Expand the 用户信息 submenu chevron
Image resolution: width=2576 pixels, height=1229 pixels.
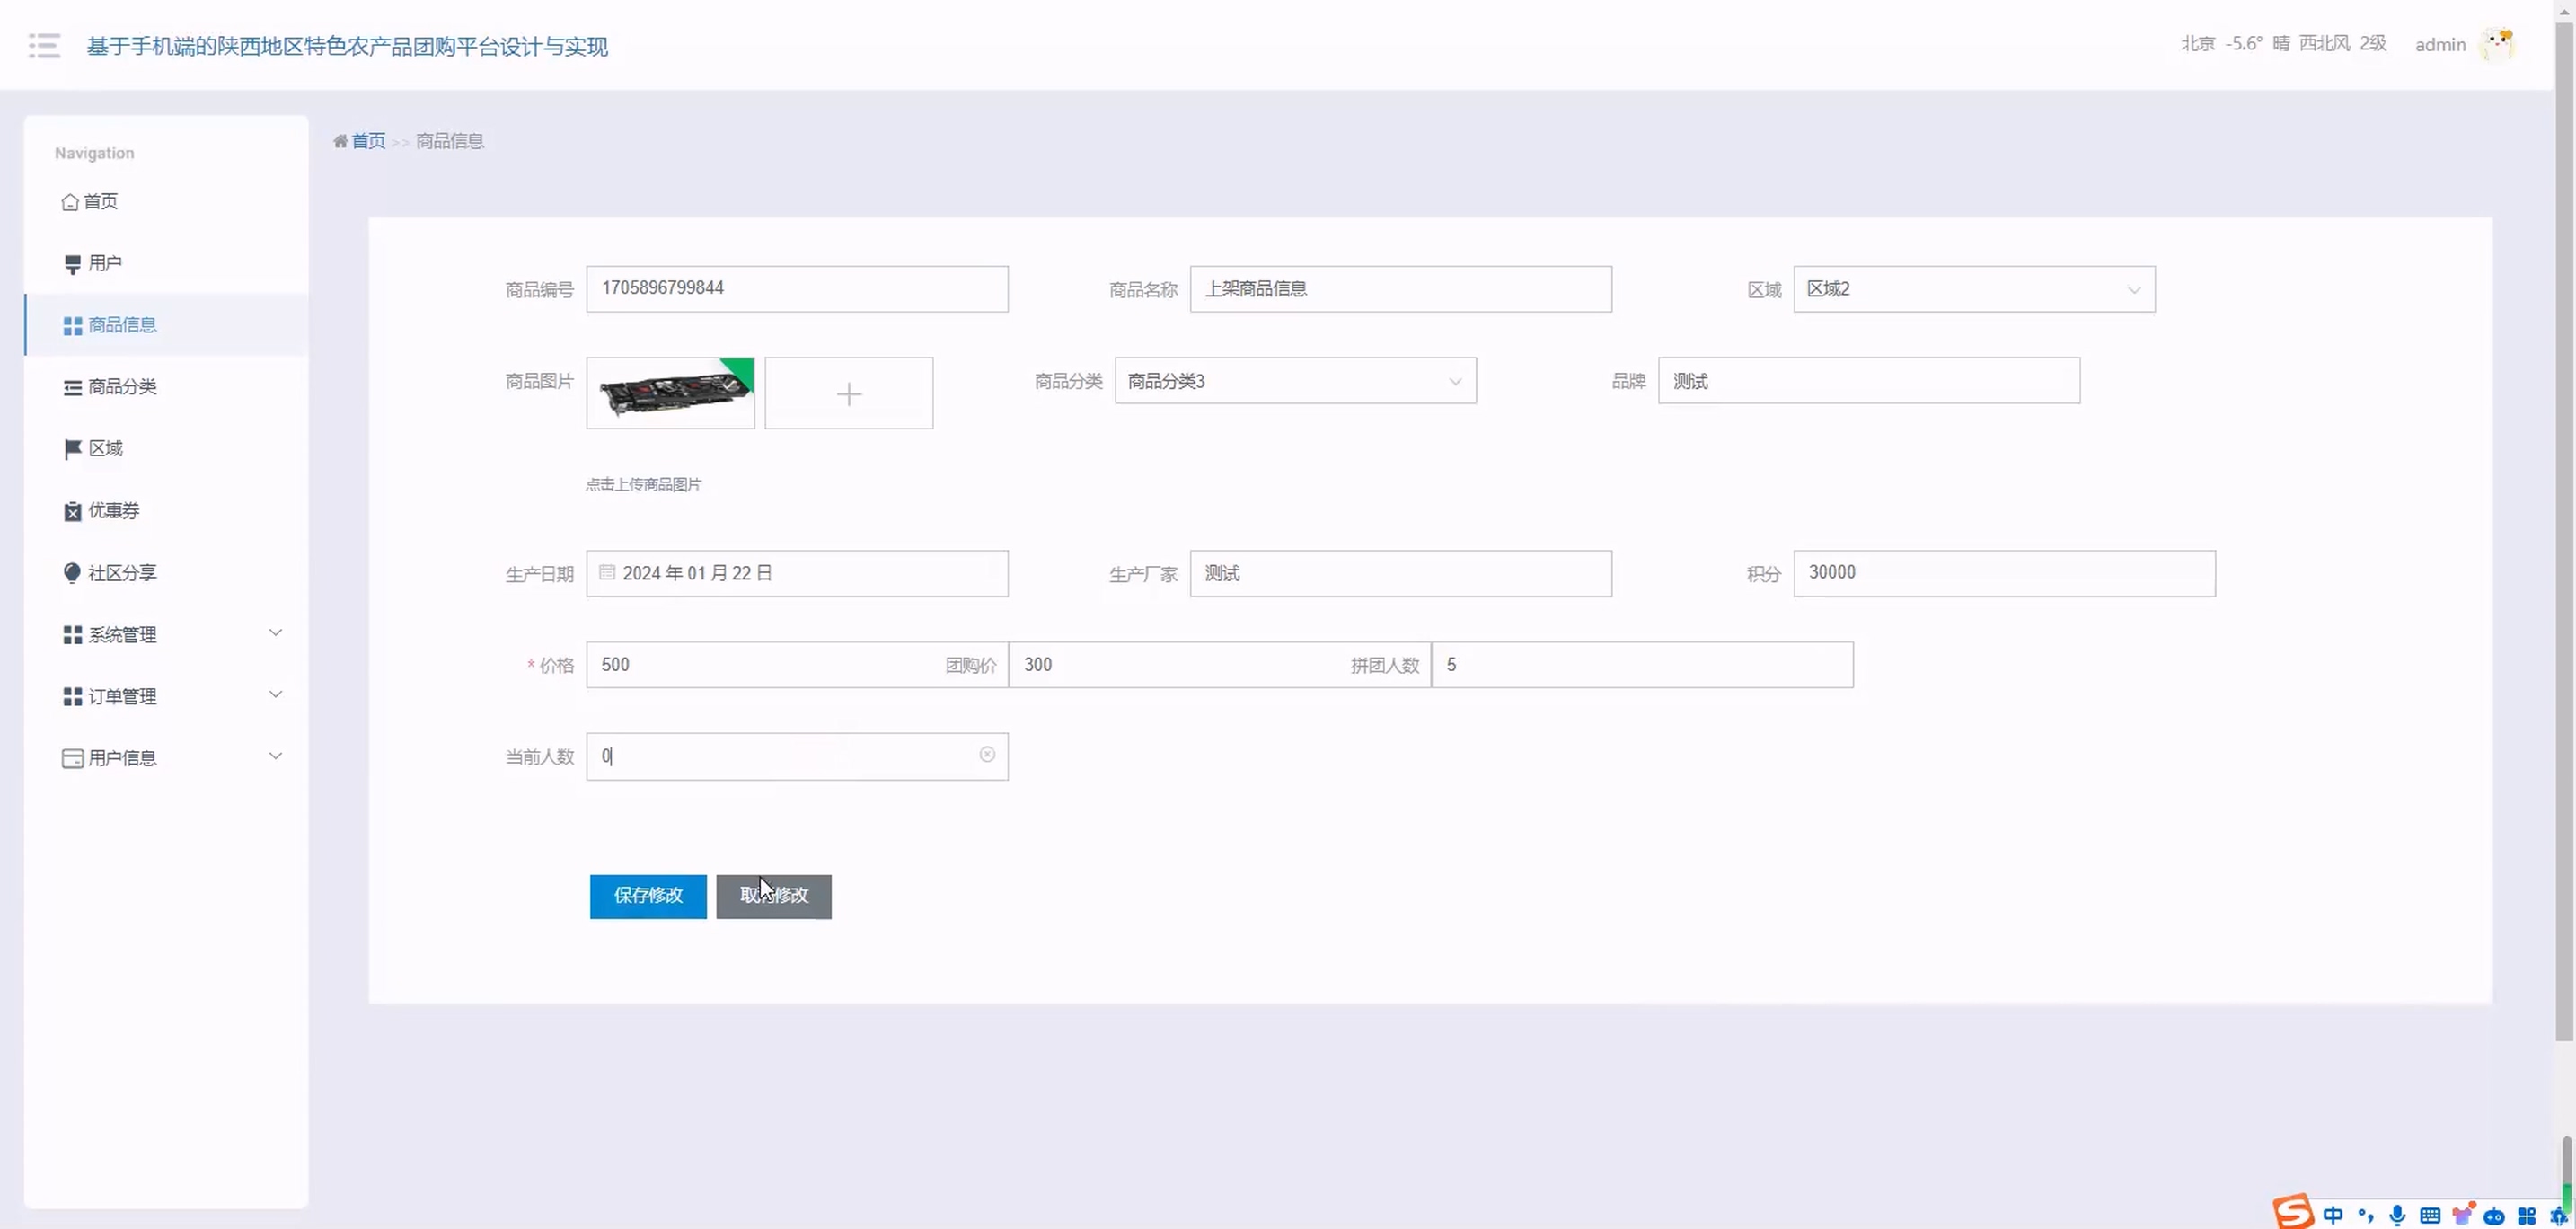click(276, 756)
